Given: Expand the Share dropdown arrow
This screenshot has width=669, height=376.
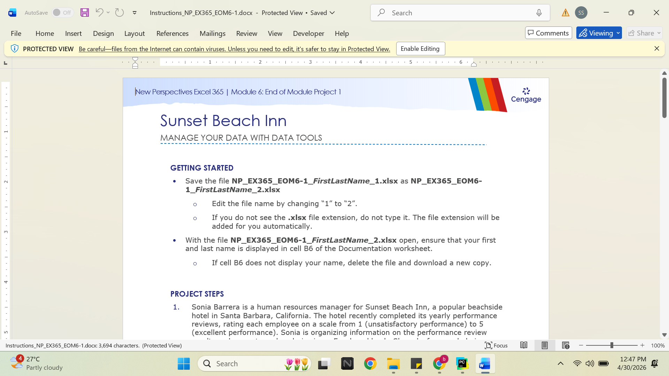Looking at the screenshot, I should click(659, 33).
